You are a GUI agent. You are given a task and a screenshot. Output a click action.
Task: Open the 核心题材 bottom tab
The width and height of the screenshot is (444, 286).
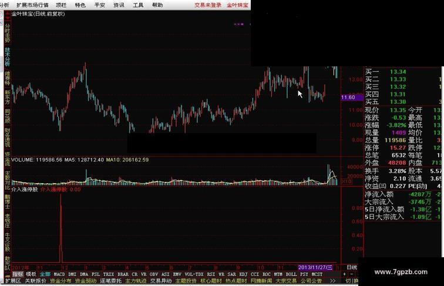(x=211, y=281)
